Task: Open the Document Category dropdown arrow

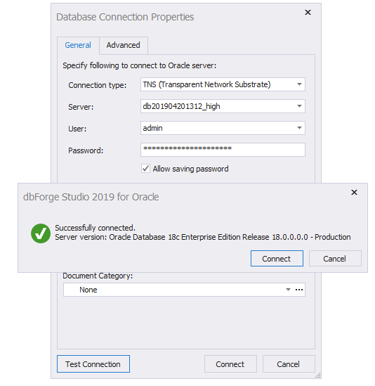Action: point(288,290)
